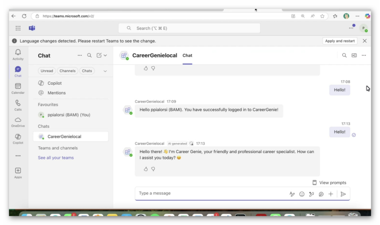
Task: Click the View prompts button
Action: [x=330, y=183]
